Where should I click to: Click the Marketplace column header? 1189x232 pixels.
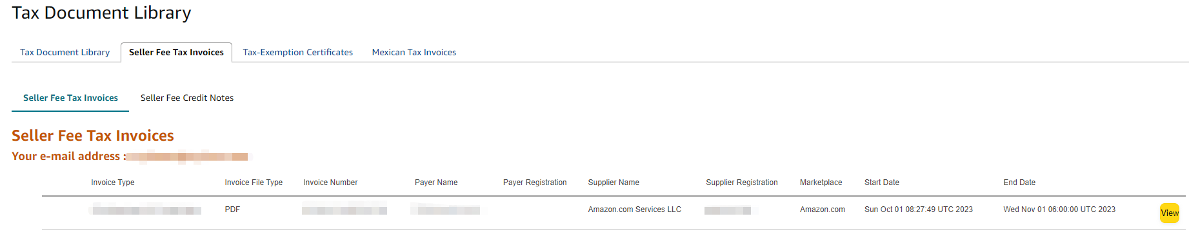click(821, 183)
